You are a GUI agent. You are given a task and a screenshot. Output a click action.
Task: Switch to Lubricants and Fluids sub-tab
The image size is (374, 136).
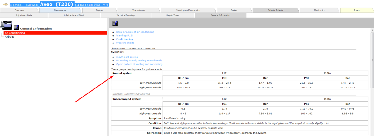[x=74, y=15]
